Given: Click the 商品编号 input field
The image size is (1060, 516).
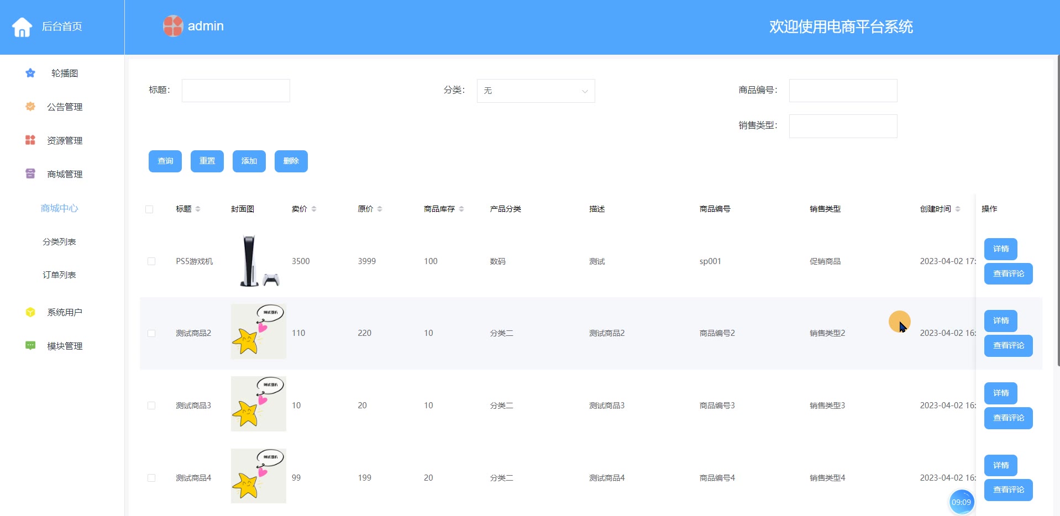Looking at the screenshot, I should 843,91.
